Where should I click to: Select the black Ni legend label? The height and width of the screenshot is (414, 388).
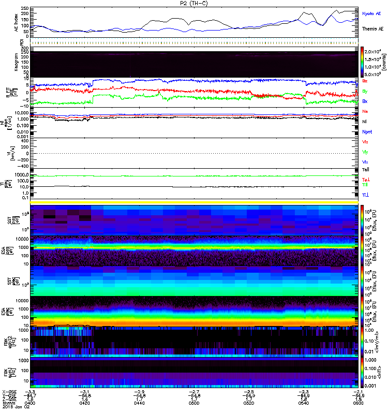click(x=364, y=122)
